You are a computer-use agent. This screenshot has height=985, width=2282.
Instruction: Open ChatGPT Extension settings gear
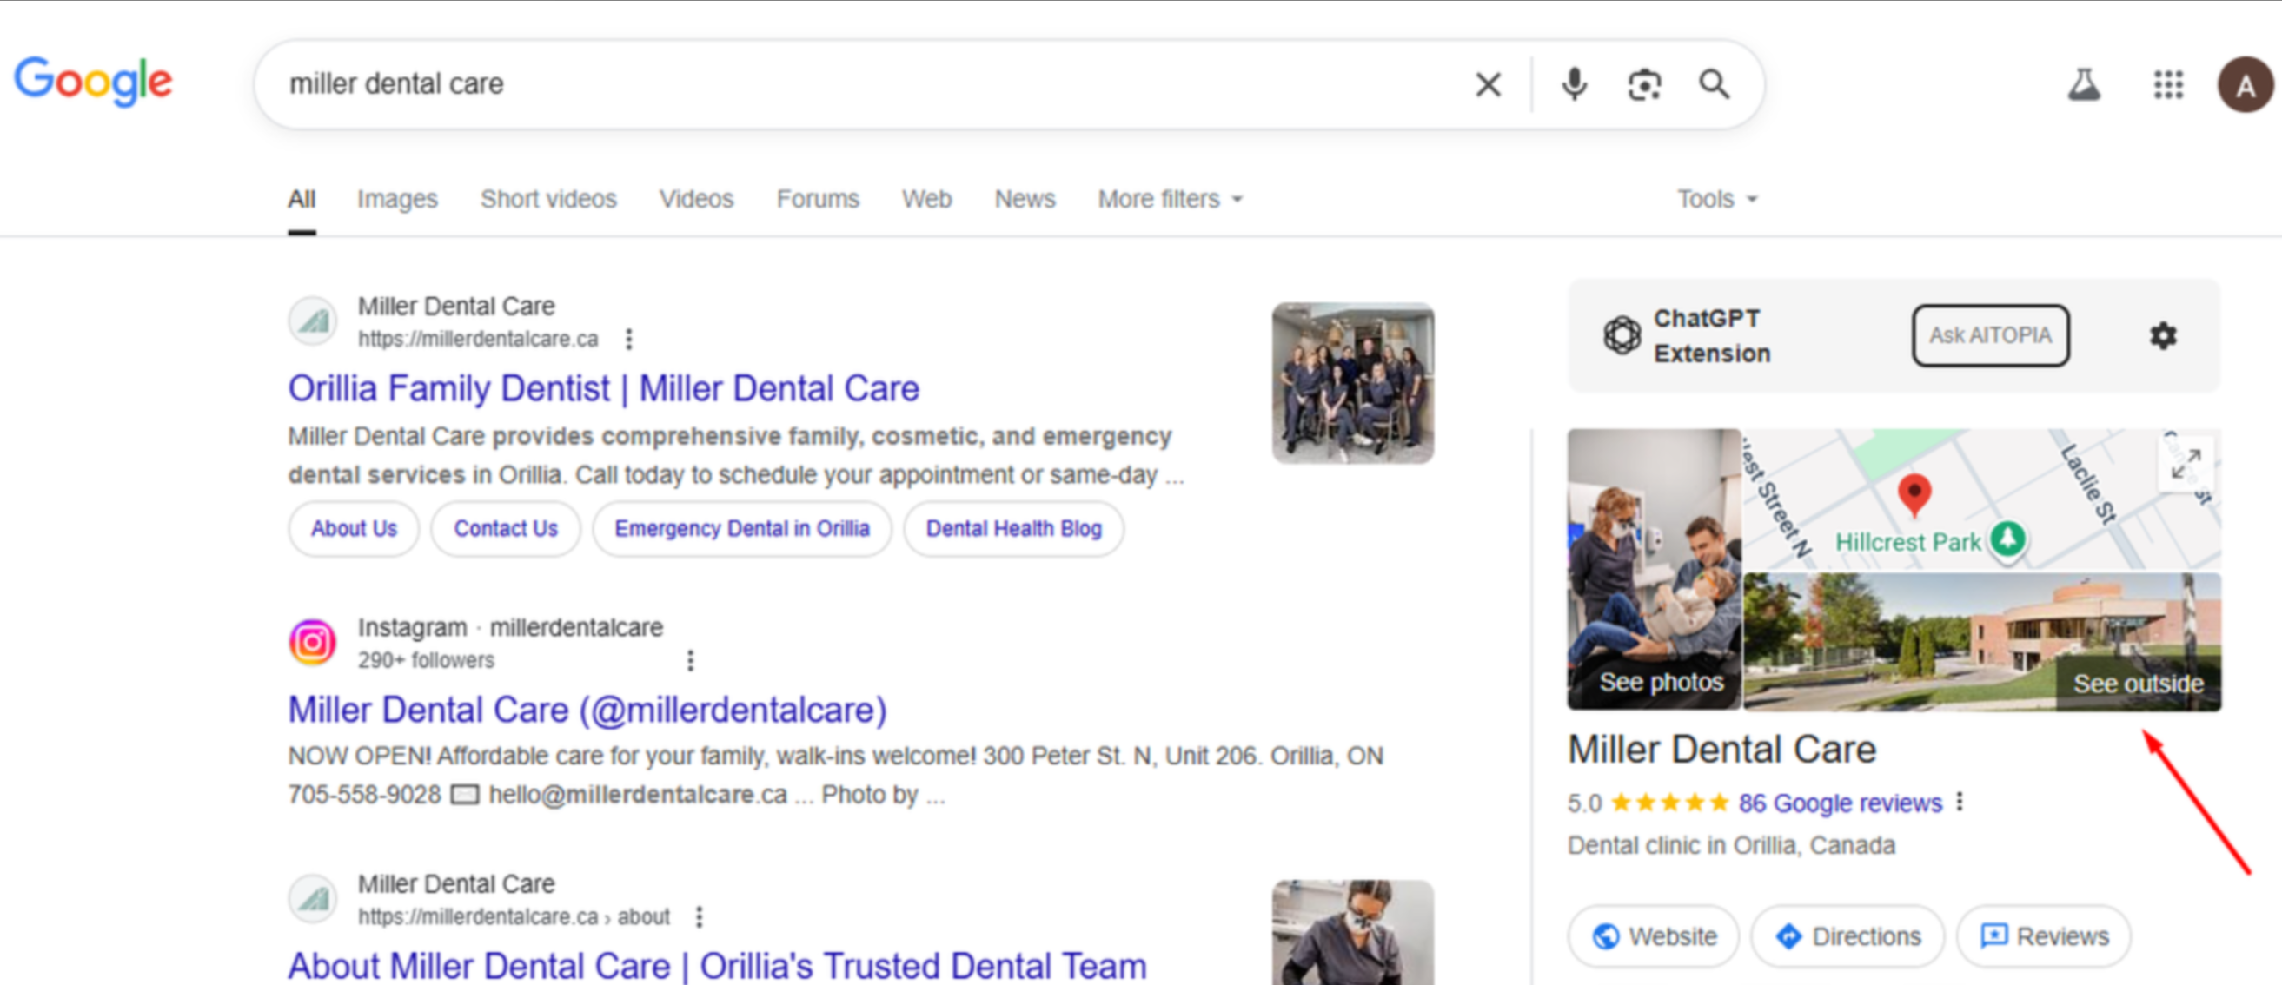(x=2164, y=335)
